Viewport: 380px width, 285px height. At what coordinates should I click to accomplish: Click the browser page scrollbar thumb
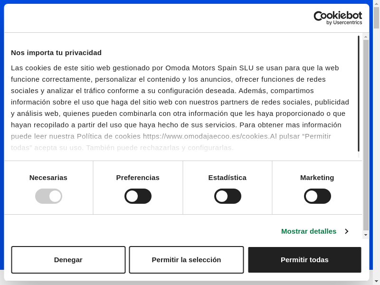[377, 18]
